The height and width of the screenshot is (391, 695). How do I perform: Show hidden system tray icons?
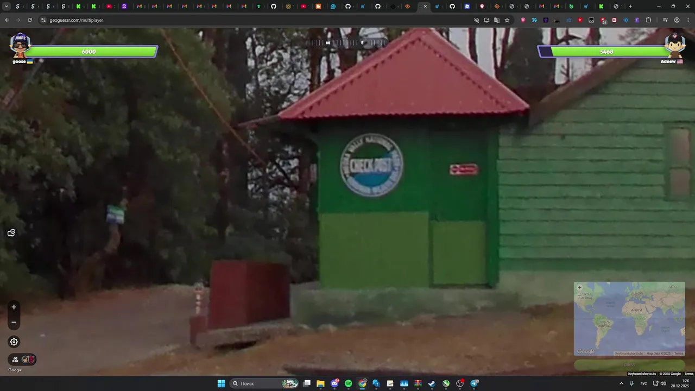click(621, 383)
